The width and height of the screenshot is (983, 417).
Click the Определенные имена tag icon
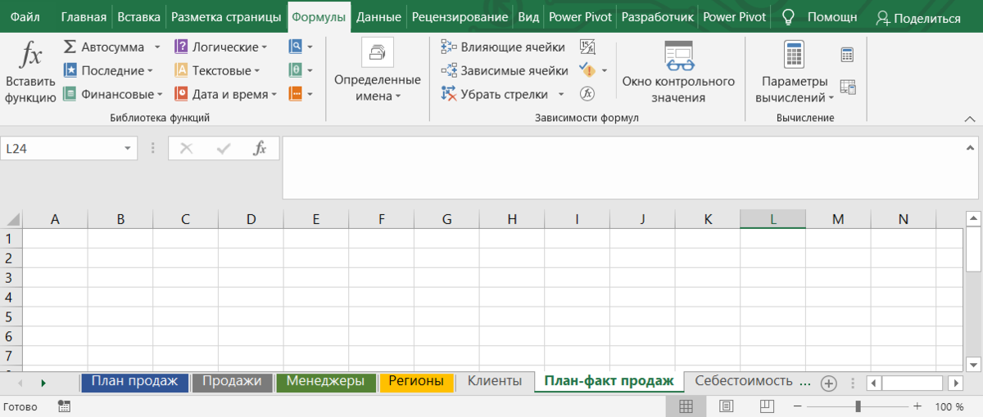[x=377, y=52]
